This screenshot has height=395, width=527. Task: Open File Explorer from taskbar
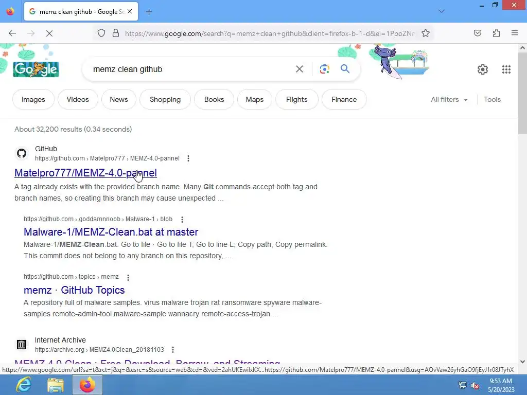tap(56, 385)
